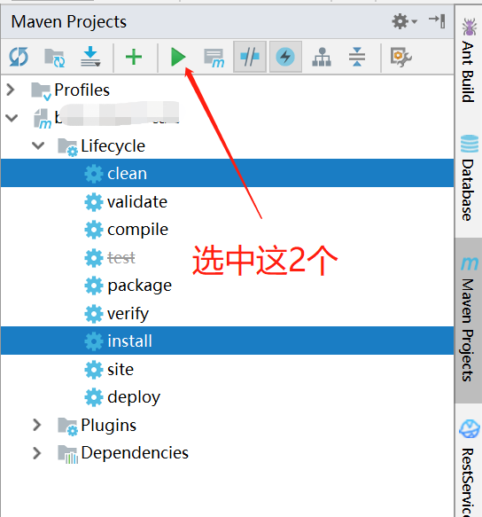This screenshot has width=482, height=517.
Task: Toggle Skip Tests mode button
Action: coord(285,57)
